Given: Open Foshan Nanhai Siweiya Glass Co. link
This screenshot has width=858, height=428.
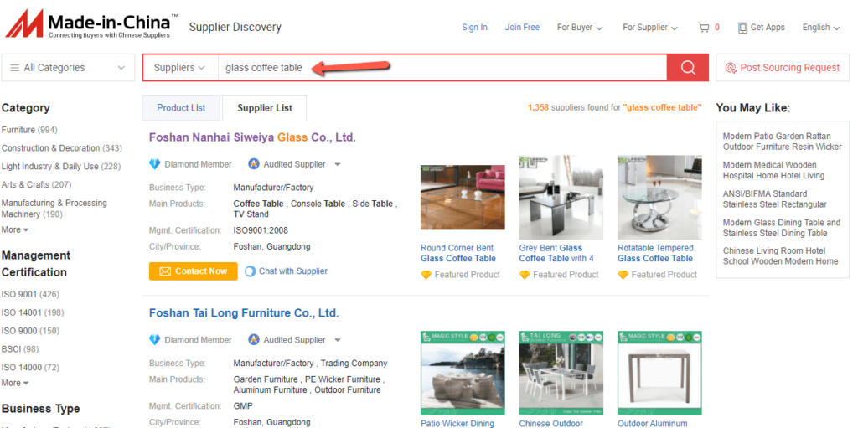Looking at the screenshot, I should [252, 137].
